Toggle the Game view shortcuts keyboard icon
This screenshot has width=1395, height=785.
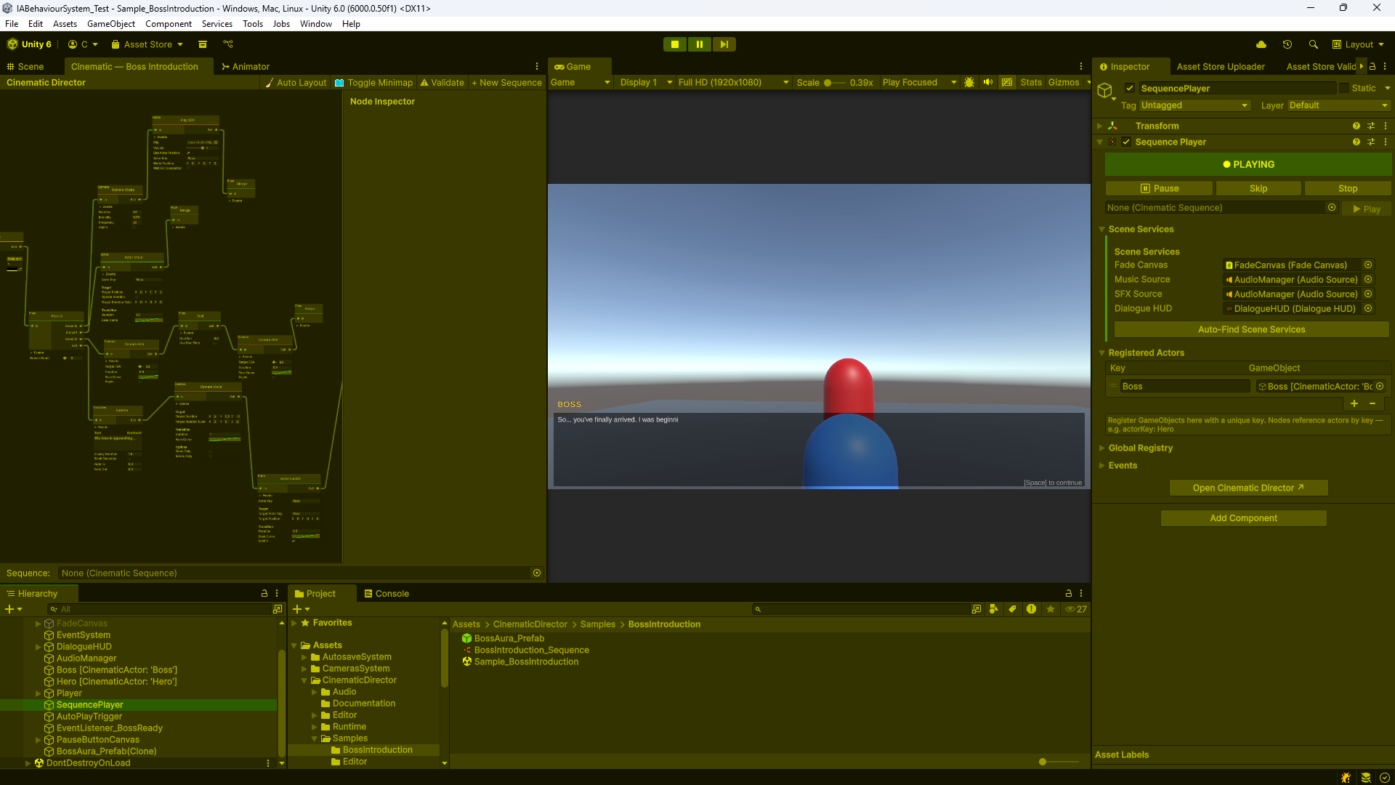coord(1007,82)
